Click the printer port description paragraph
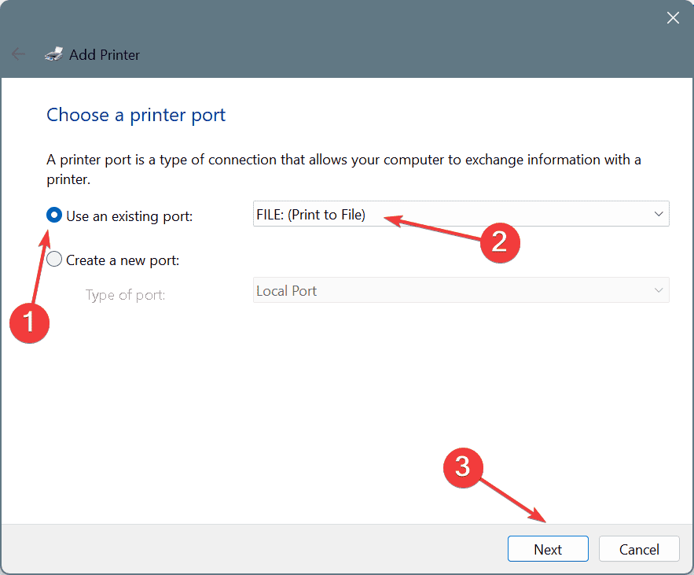 (343, 169)
